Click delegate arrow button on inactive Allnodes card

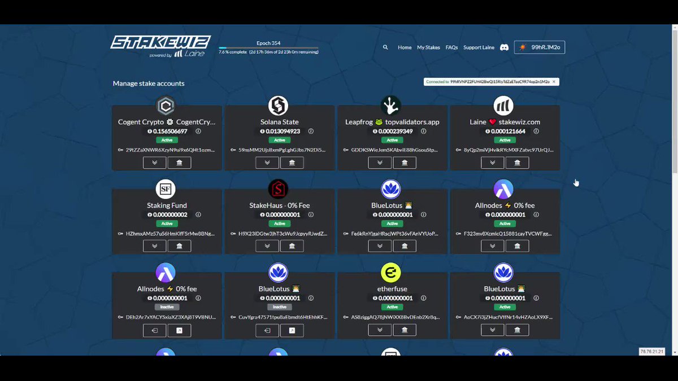[x=179, y=330]
